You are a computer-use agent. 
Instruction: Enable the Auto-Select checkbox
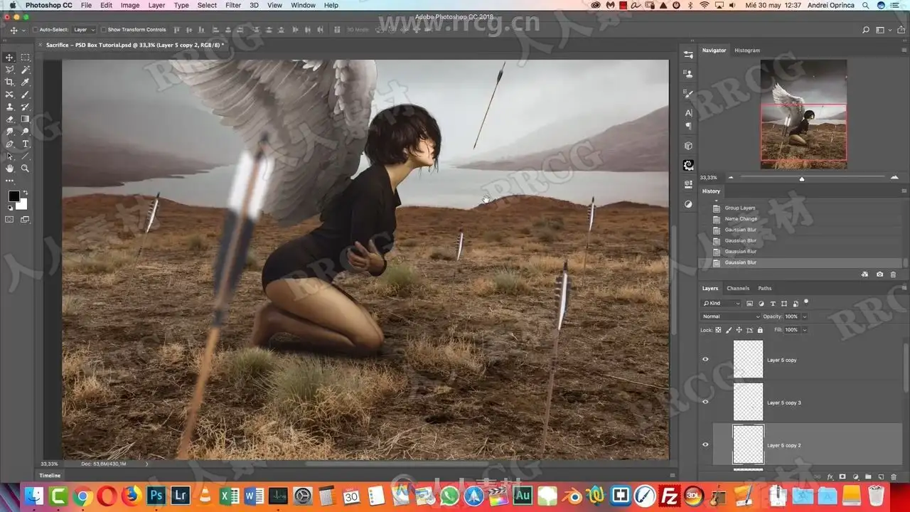(x=36, y=30)
